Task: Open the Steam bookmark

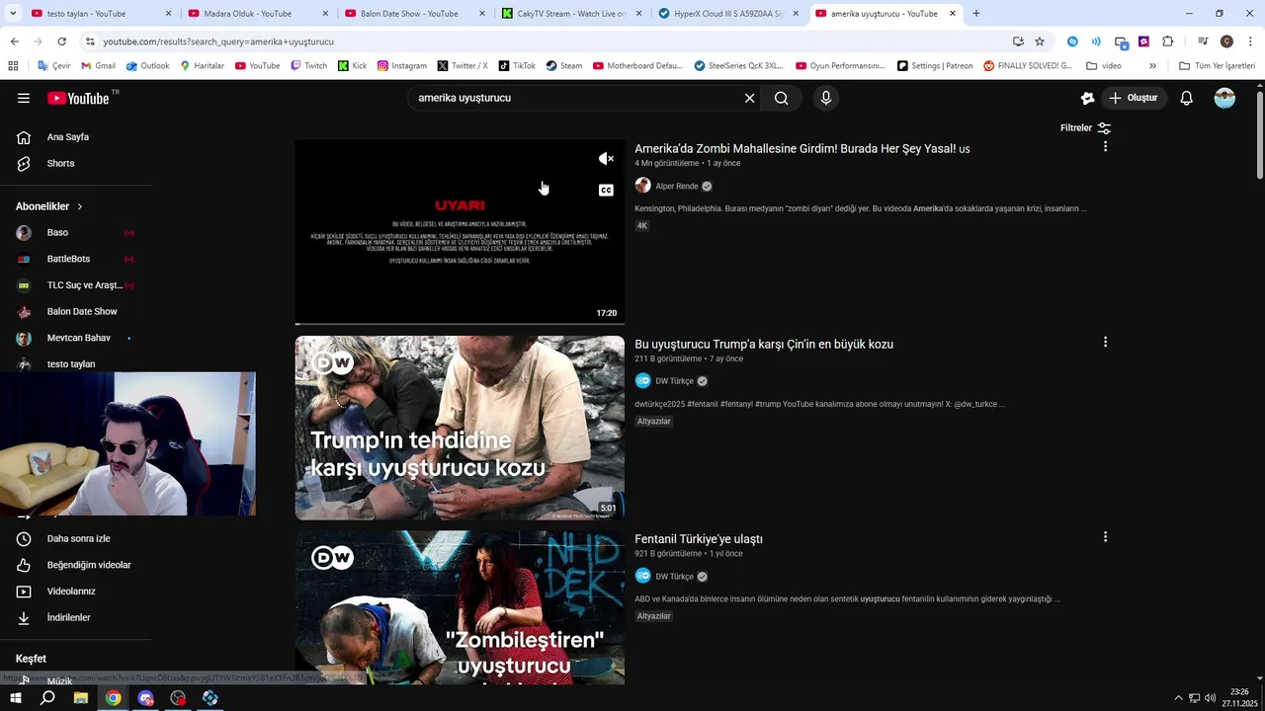Action: (x=563, y=66)
